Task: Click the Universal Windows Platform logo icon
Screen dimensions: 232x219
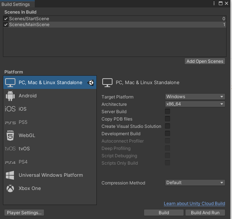Action: pyautogui.click(x=10, y=175)
